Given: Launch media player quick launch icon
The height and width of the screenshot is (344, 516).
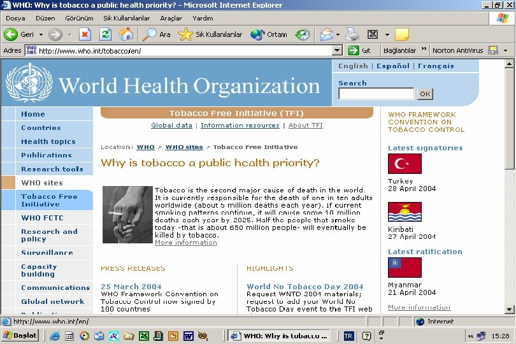Looking at the screenshot, I should click(x=84, y=336).
